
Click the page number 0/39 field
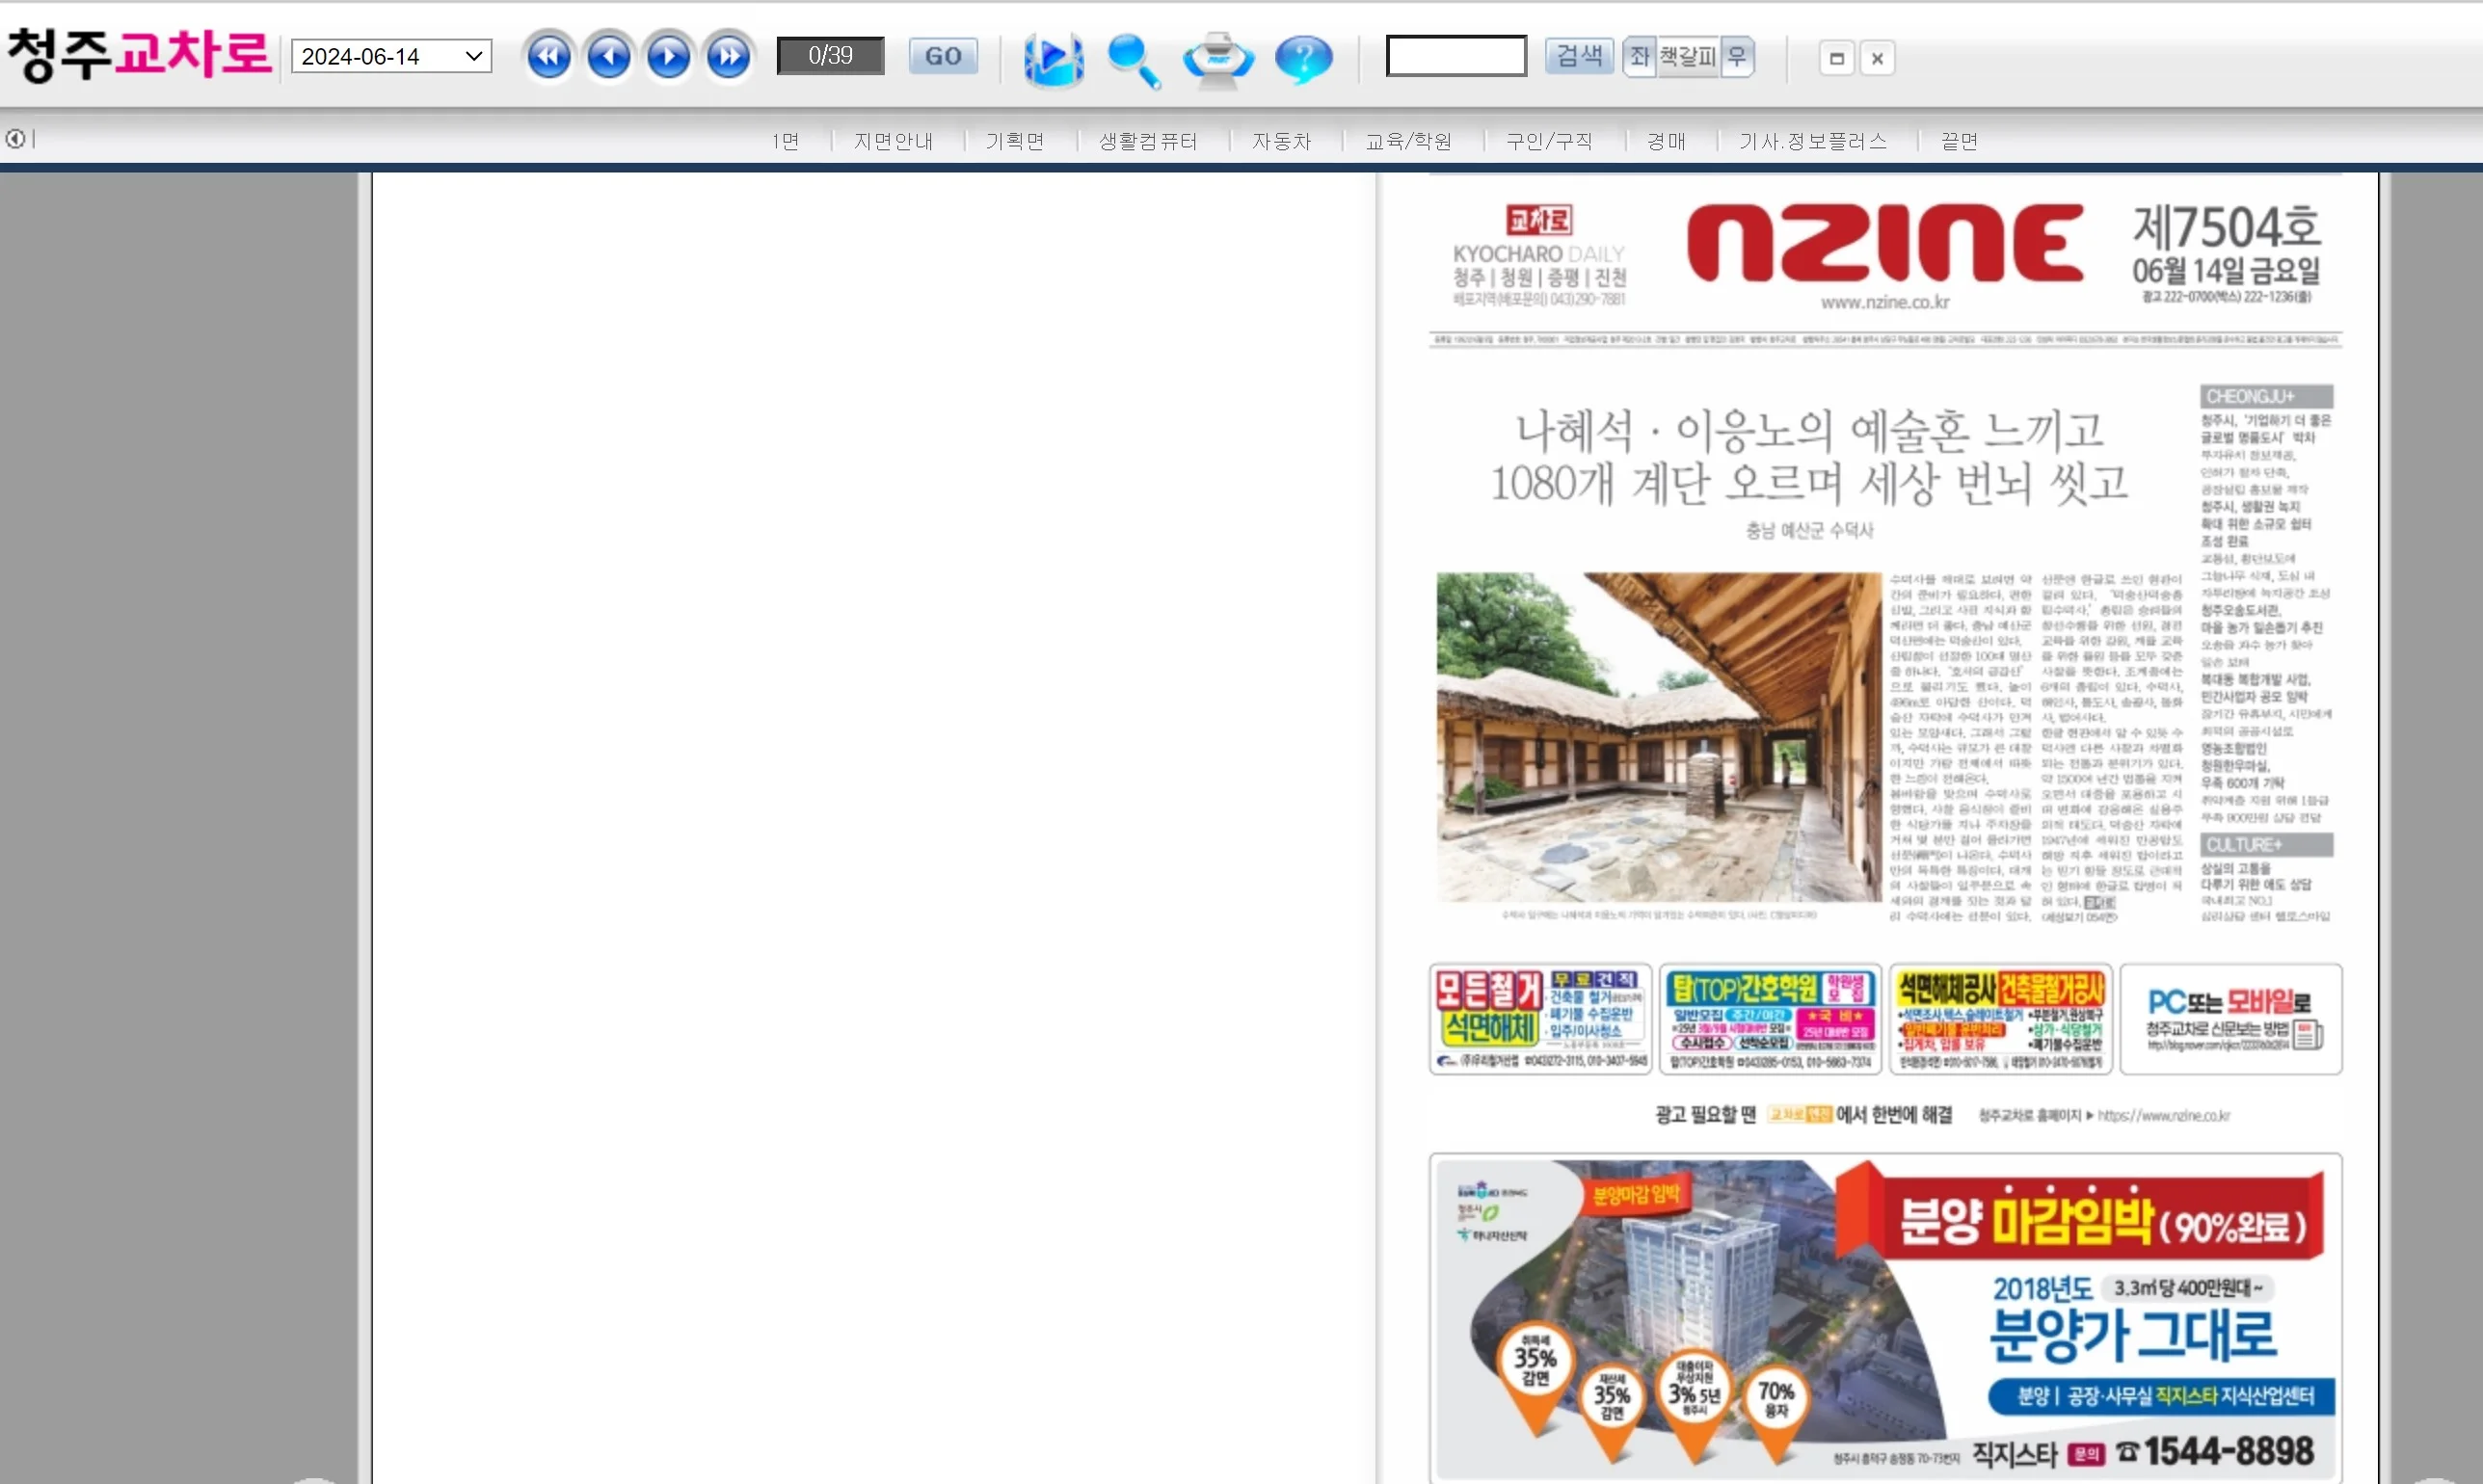830,56
